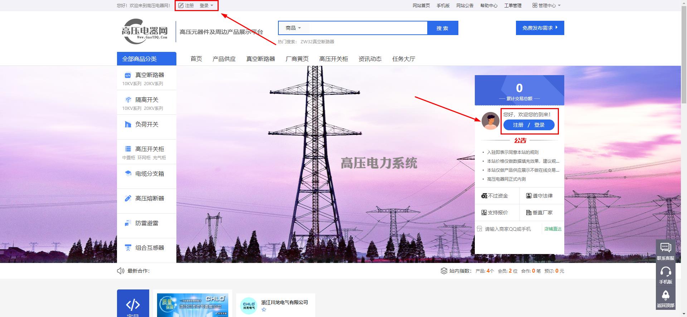Click the 返回顶部 rocket icon
687x317 pixels.
coord(665,296)
